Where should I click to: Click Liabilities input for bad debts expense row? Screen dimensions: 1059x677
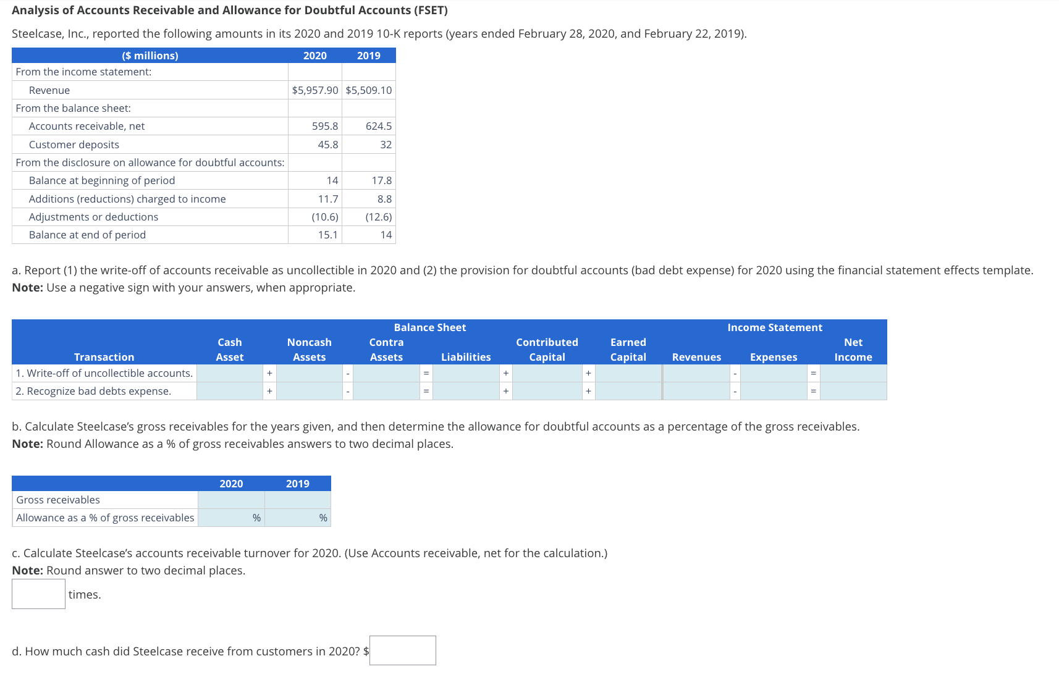466,391
